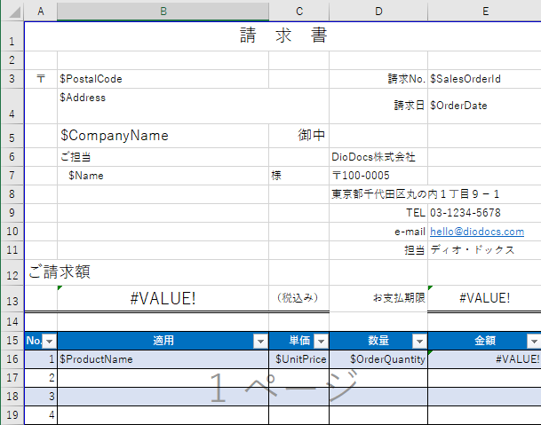Select the e-mail label cell

(x=378, y=232)
